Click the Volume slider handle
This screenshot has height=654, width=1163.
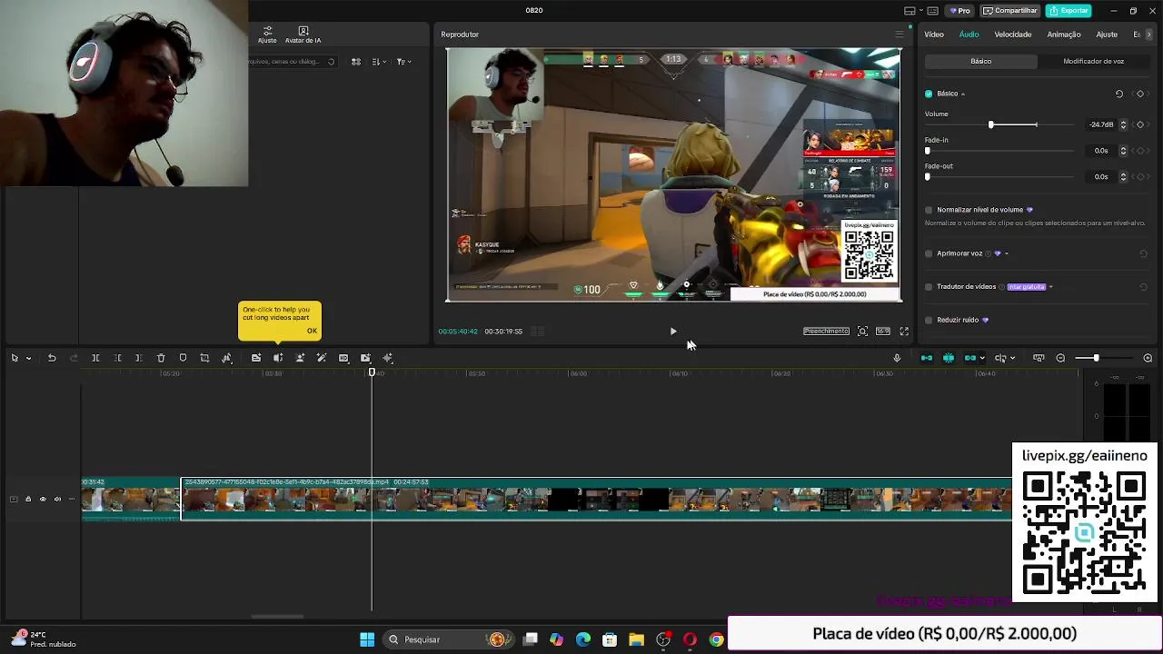pos(991,124)
